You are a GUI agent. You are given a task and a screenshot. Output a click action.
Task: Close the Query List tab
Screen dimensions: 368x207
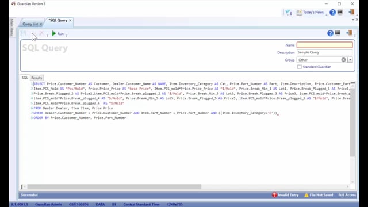[x=41, y=24]
